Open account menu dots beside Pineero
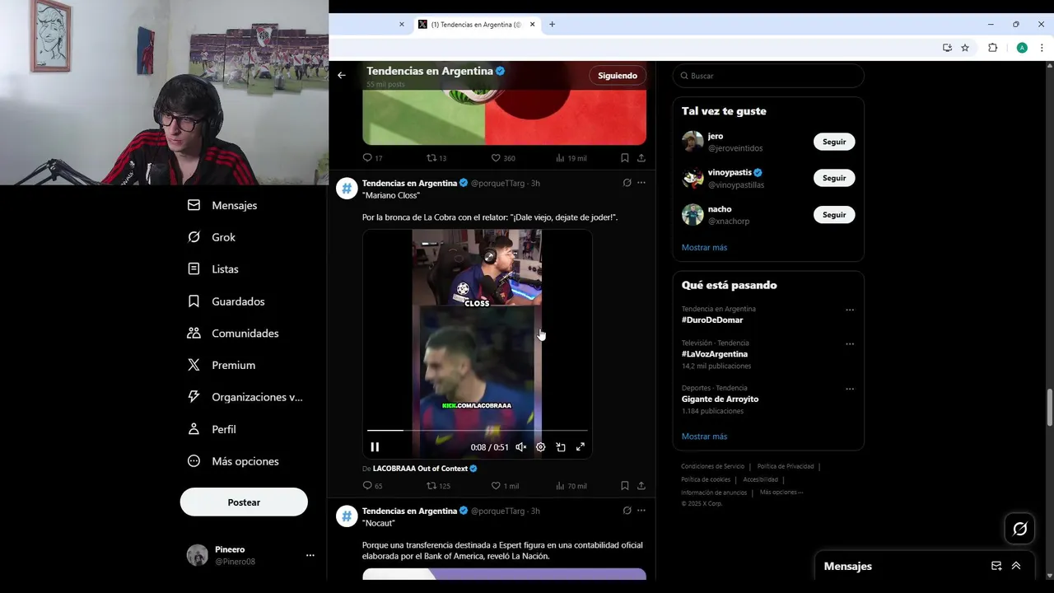Viewport: 1054px width, 593px height. [310, 555]
